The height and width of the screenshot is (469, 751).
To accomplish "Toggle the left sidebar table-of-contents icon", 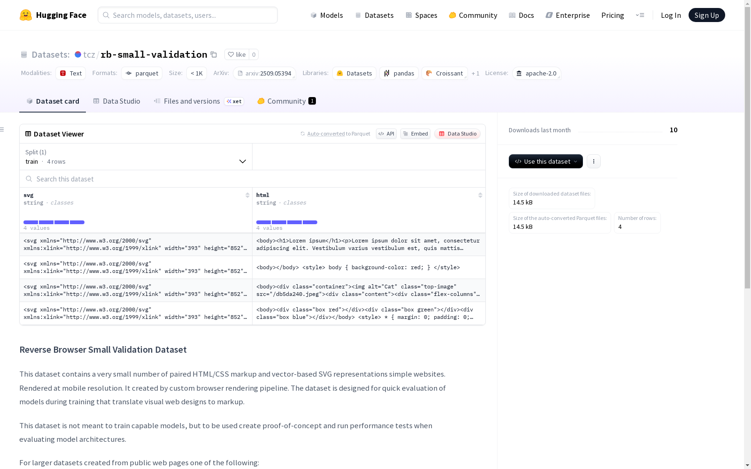I will pos(2,129).
